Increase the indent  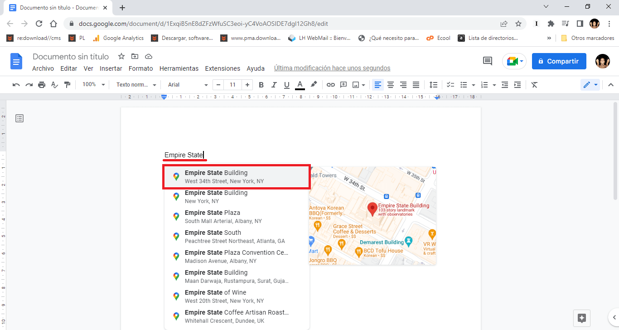[x=517, y=85]
